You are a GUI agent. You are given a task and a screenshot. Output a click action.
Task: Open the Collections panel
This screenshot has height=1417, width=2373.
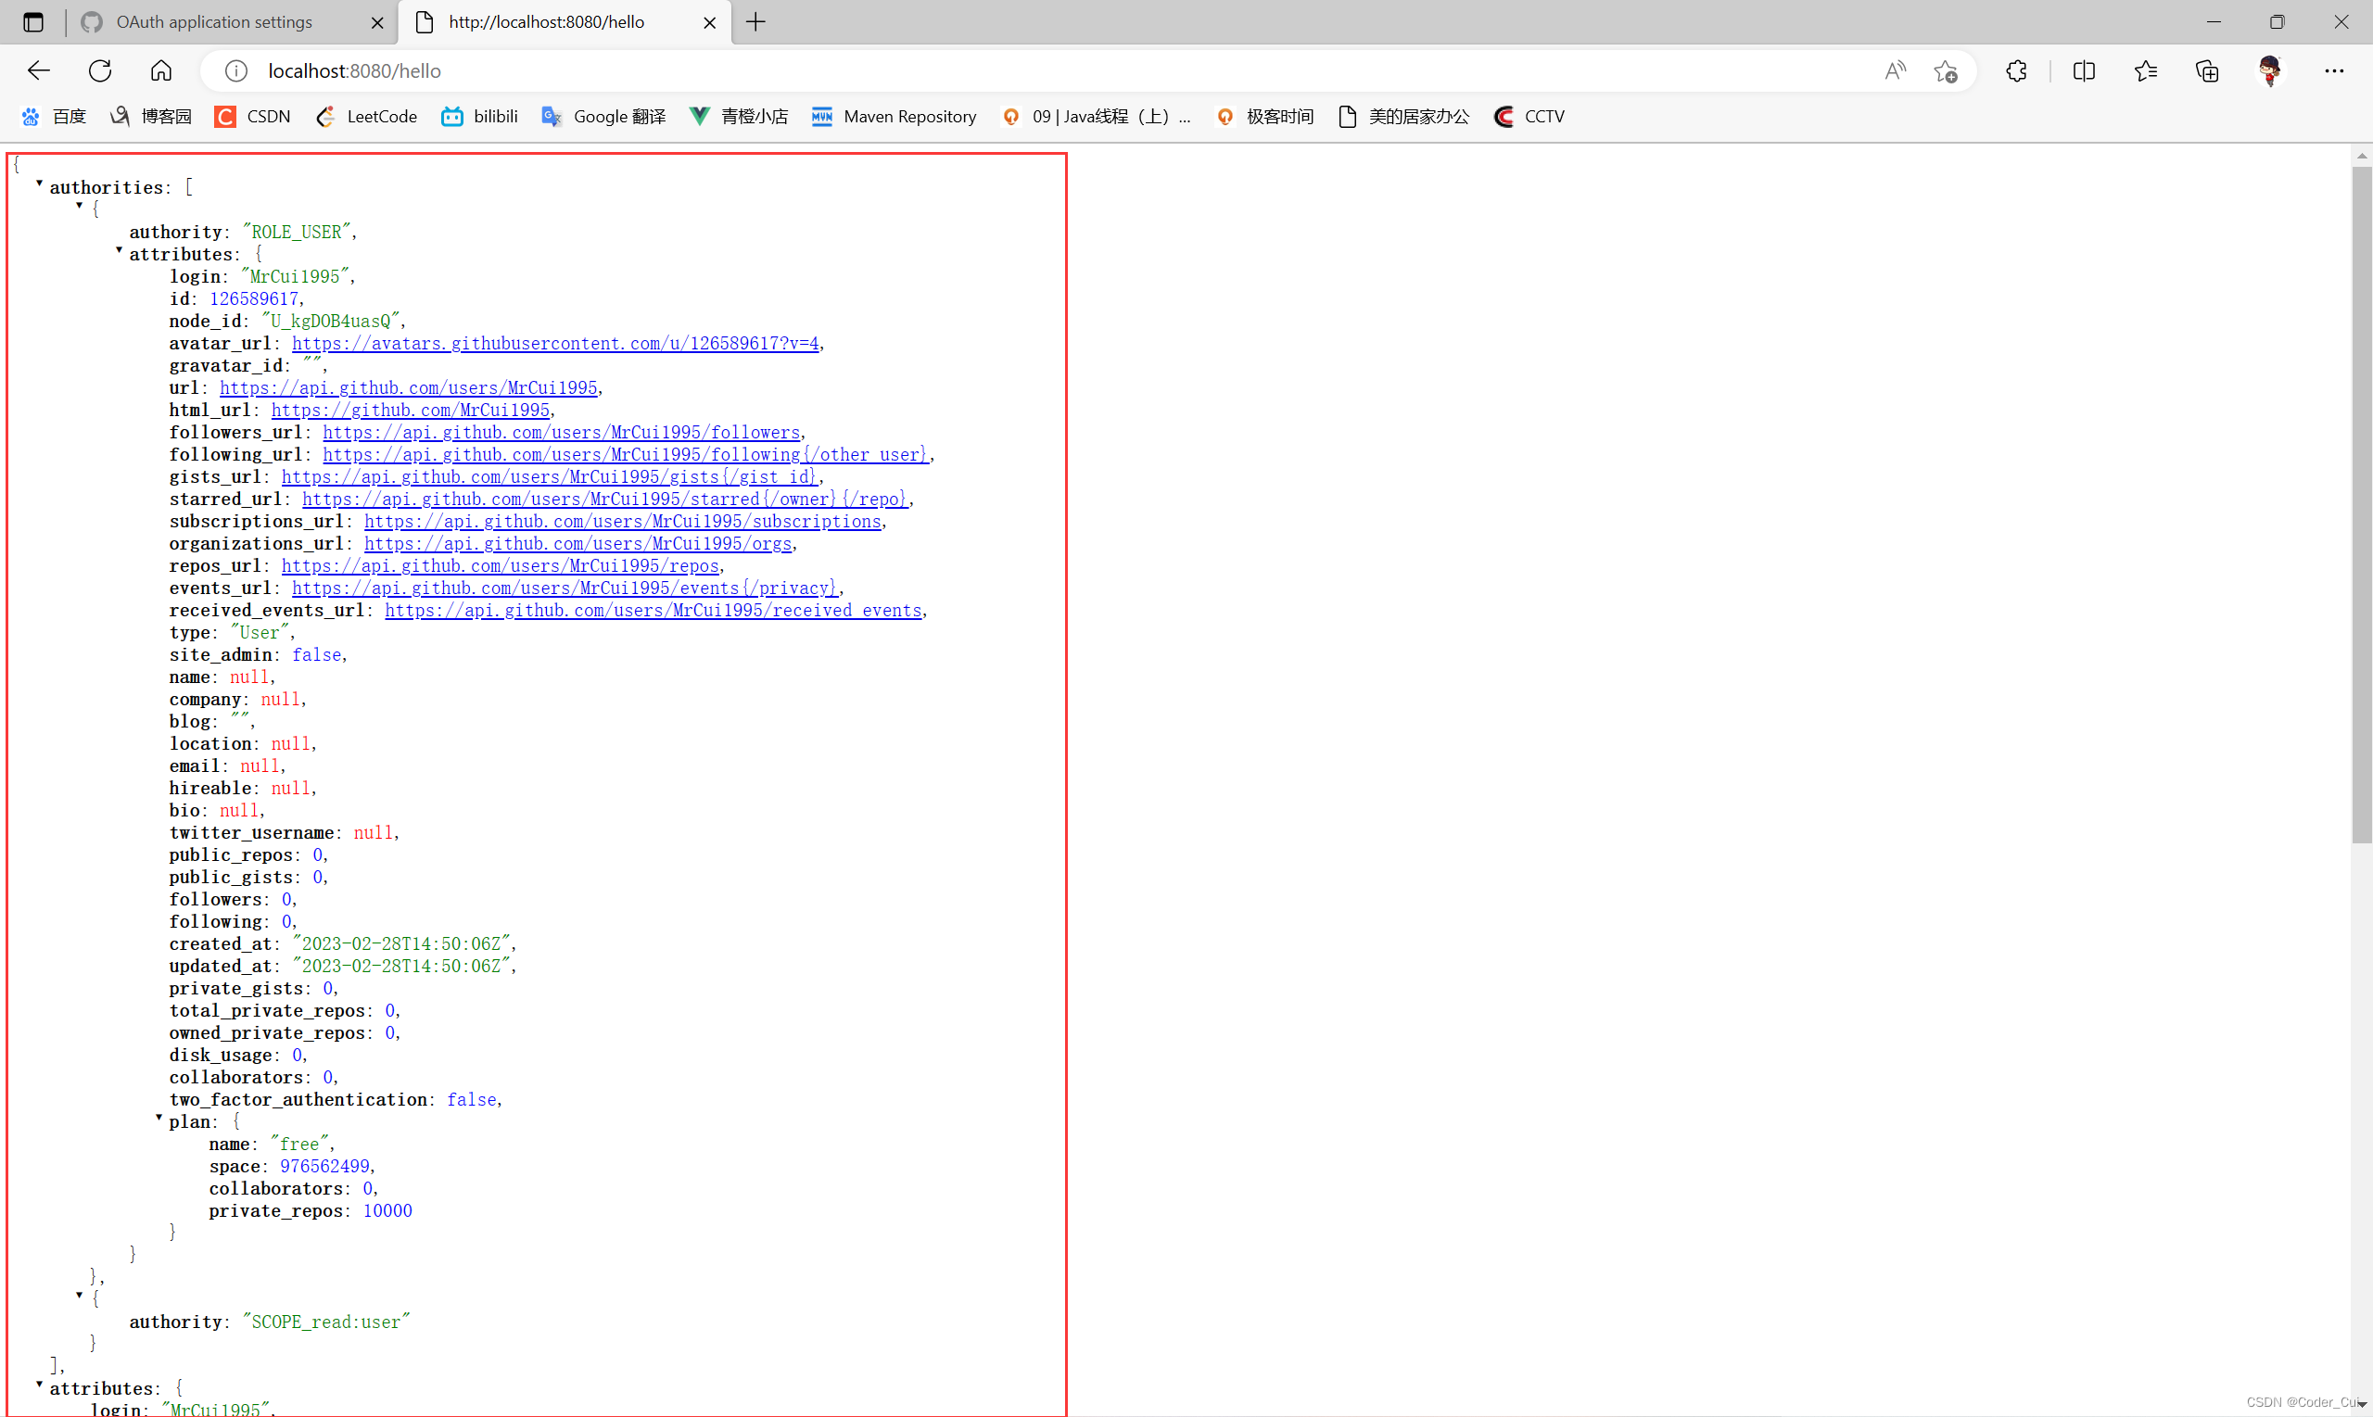(2207, 70)
